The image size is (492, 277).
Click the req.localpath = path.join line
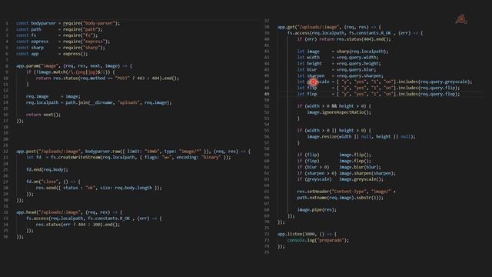99,102
